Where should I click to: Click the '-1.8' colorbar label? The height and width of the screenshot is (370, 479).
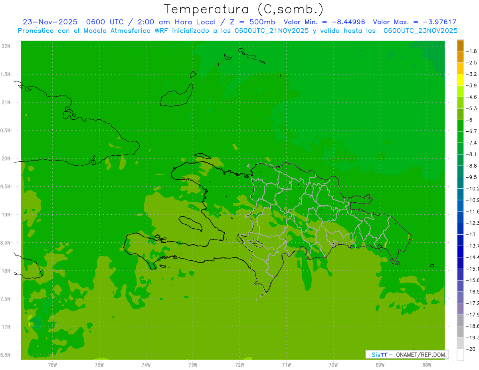coord(472,51)
